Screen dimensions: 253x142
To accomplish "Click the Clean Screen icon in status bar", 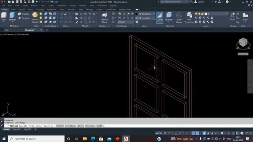I will pyautogui.click(x=247, y=133).
